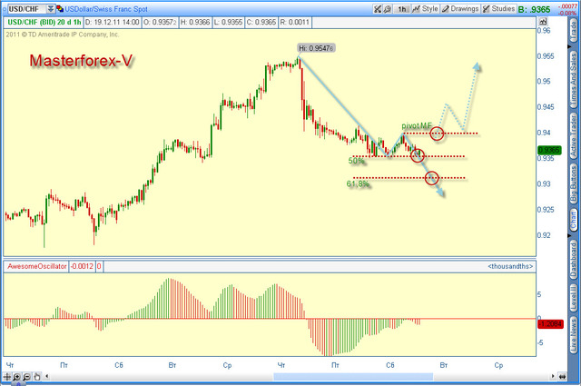Click the AwesomeOscillator study label
The width and height of the screenshot is (581, 386).
pyautogui.click(x=36, y=266)
